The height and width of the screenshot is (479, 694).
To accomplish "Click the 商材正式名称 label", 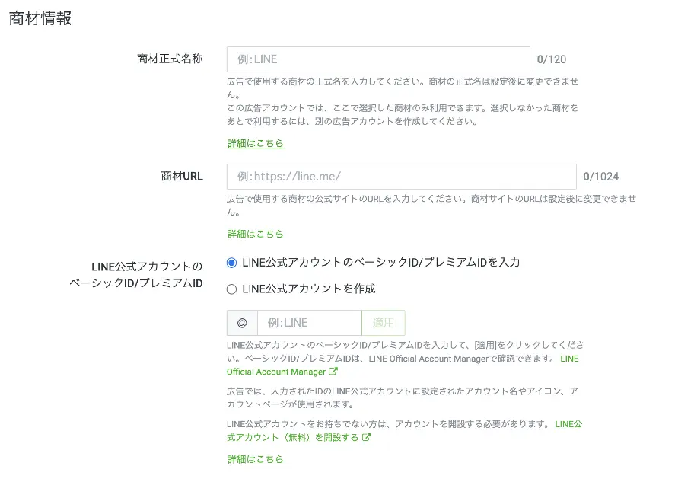I will pyautogui.click(x=170, y=59).
